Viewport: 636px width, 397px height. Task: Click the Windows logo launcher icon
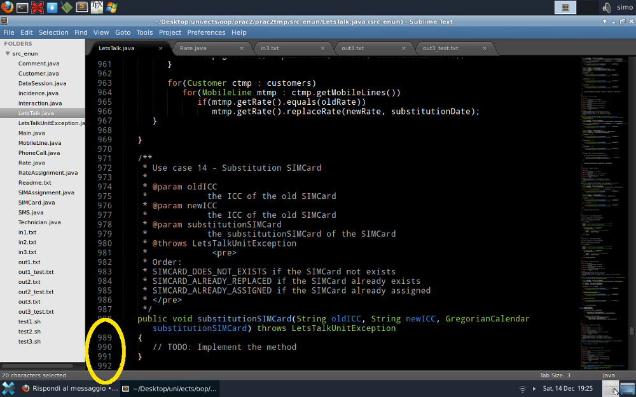pos(112,8)
